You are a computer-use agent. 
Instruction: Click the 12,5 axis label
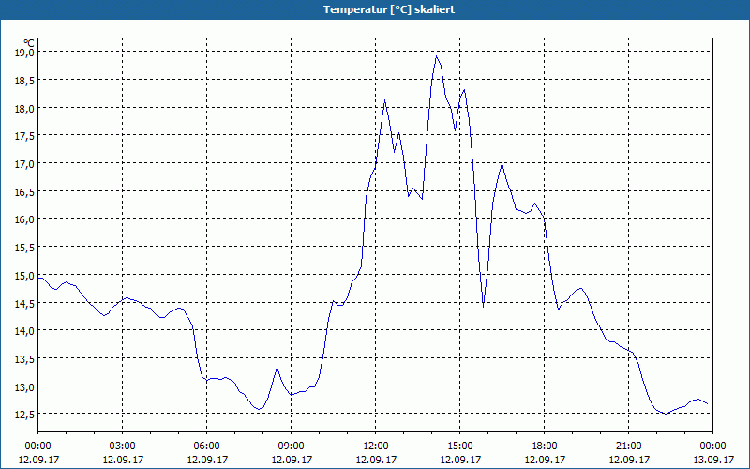point(24,415)
